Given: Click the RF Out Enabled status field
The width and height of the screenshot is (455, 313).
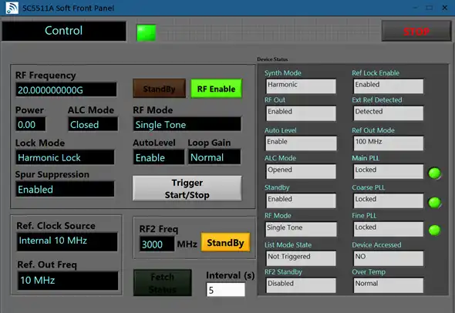Looking at the screenshot, I should coord(302,113).
